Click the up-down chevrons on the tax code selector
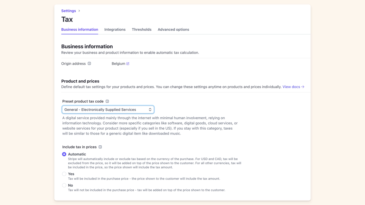 pos(150,109)
